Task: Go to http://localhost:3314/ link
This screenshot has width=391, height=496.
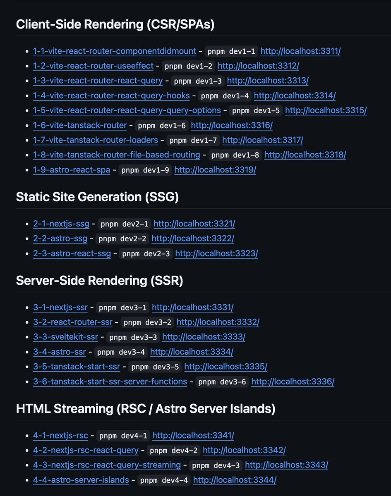Action: click(295, 96)
